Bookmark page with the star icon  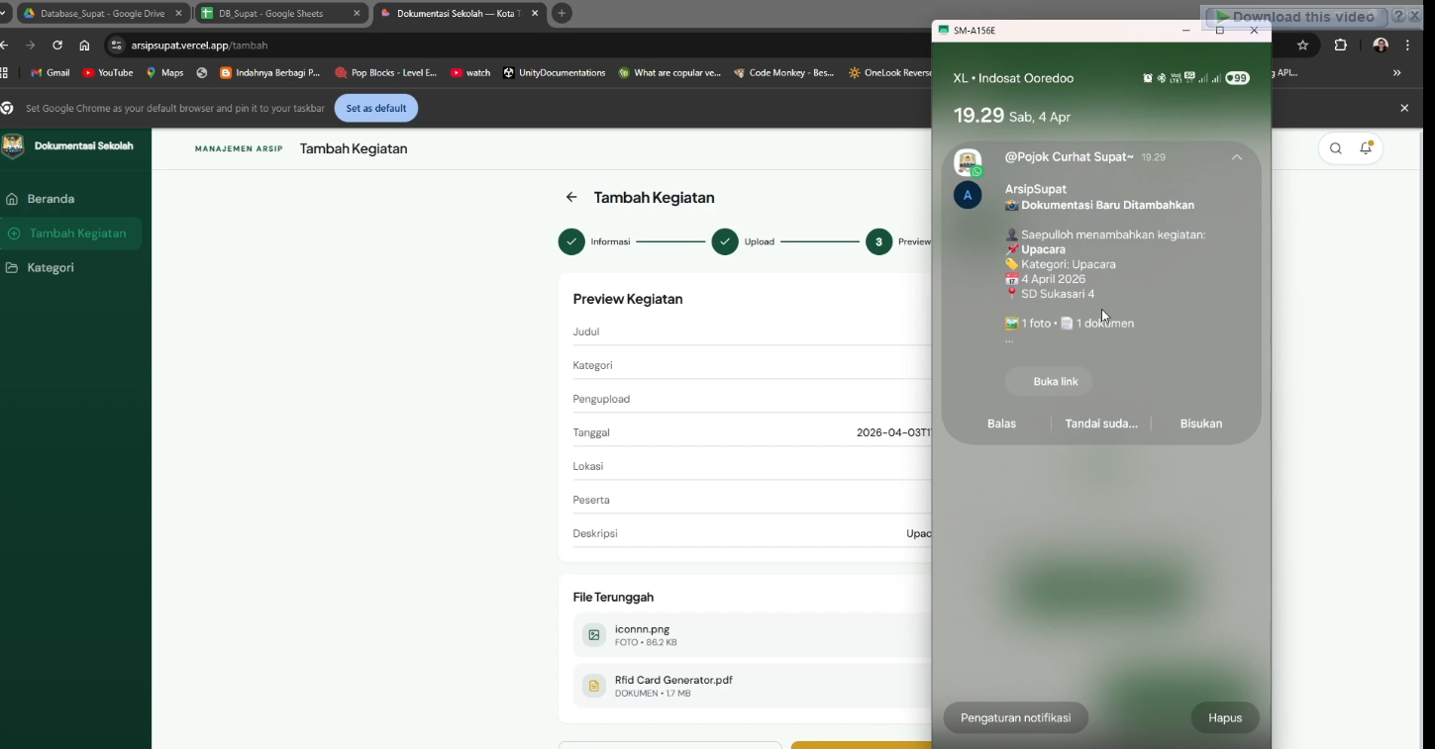1302,46
